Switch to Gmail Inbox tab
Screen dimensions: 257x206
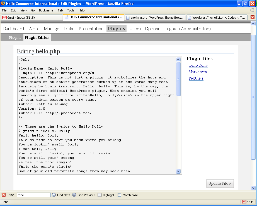click(x=31, y=18)
